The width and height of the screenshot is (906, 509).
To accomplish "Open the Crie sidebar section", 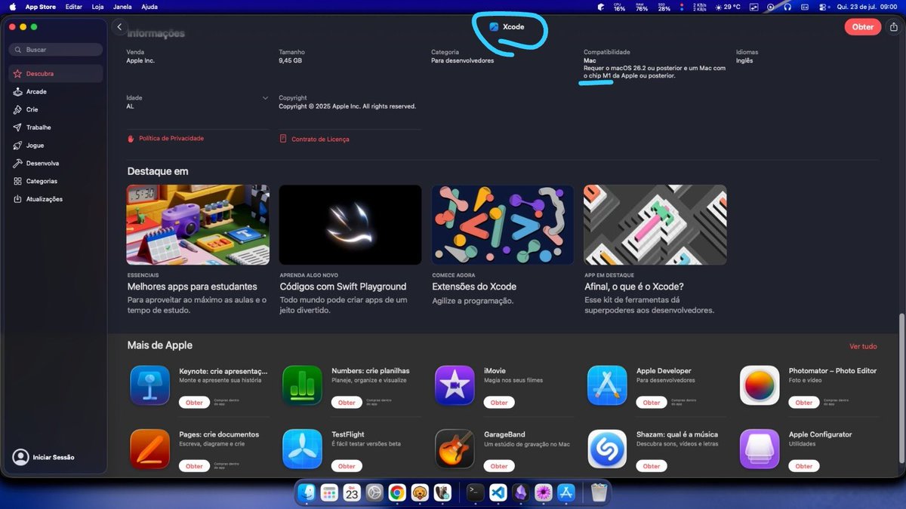I will pos(56,110).
